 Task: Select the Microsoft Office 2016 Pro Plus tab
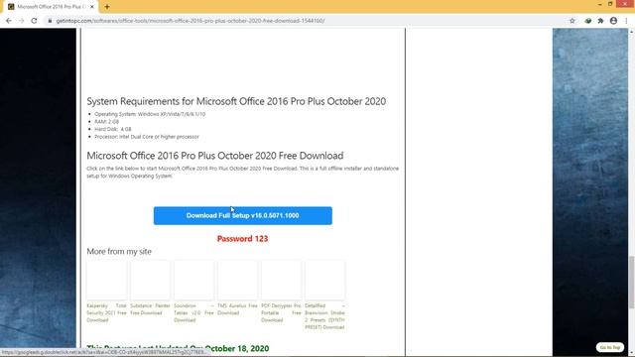click(51, 7)
